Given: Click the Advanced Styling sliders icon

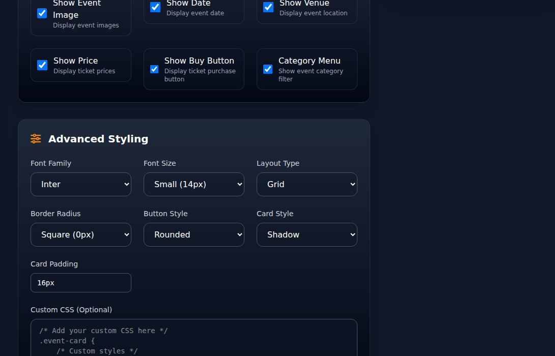Looking at the screenshot, I should 36,138.
